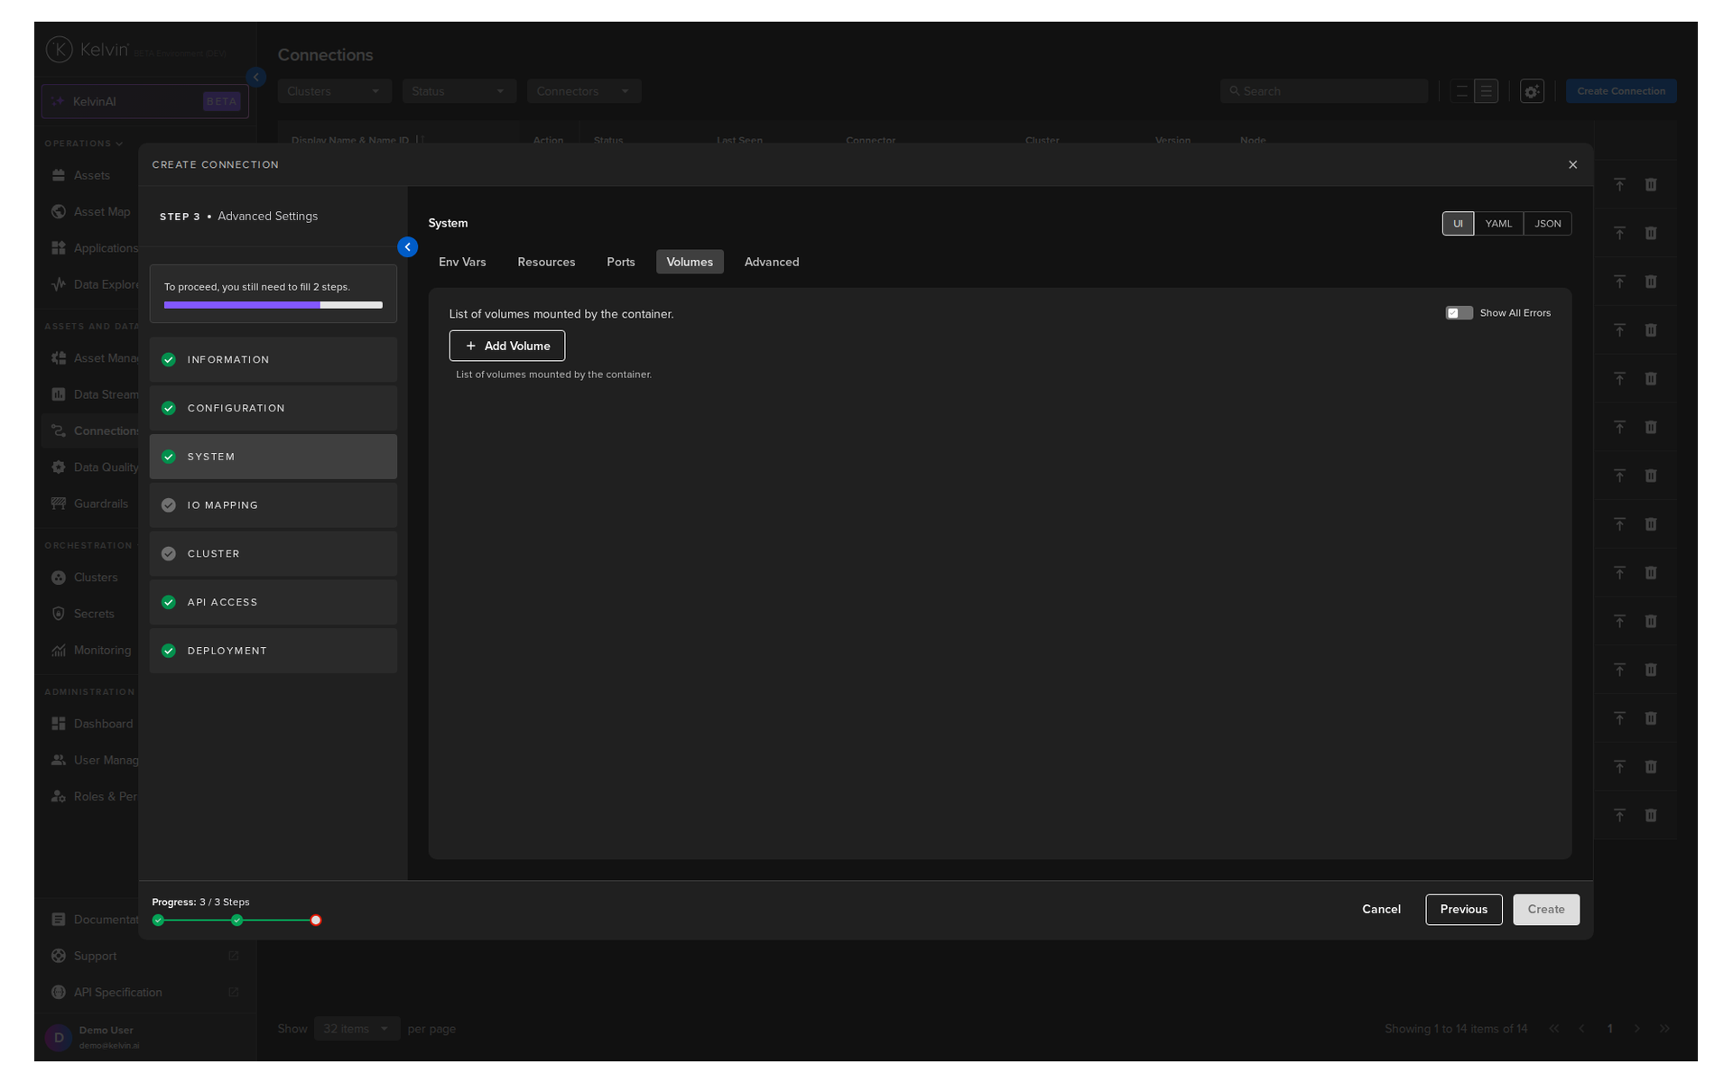The height and width of the screenshot is (1083, 1733).
Task: Click the Cancel button
Action: coord(1381,910)
